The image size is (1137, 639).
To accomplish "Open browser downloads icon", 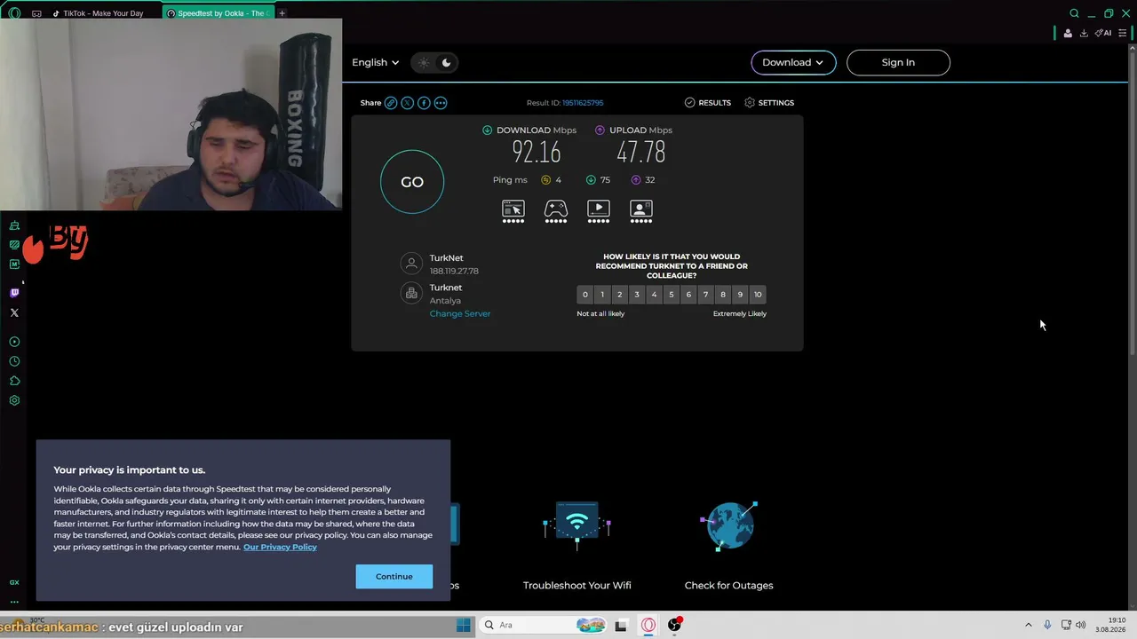I will [x=1084, y=34].
